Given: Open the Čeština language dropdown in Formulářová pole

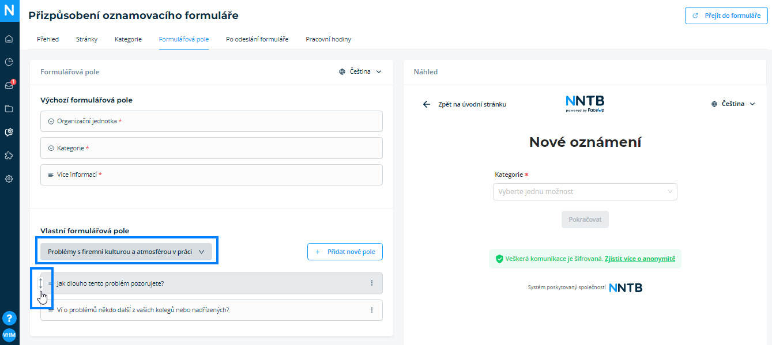Looking at the screenshot, I should 360,72.
